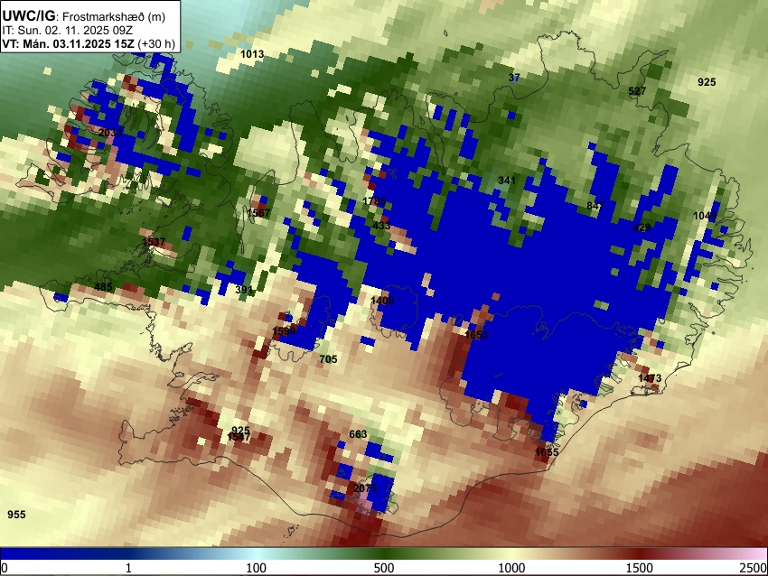
Task: Click the freezing-level colour scale bar
Action: 384,553
